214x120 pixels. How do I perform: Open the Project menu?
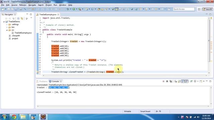48,5
